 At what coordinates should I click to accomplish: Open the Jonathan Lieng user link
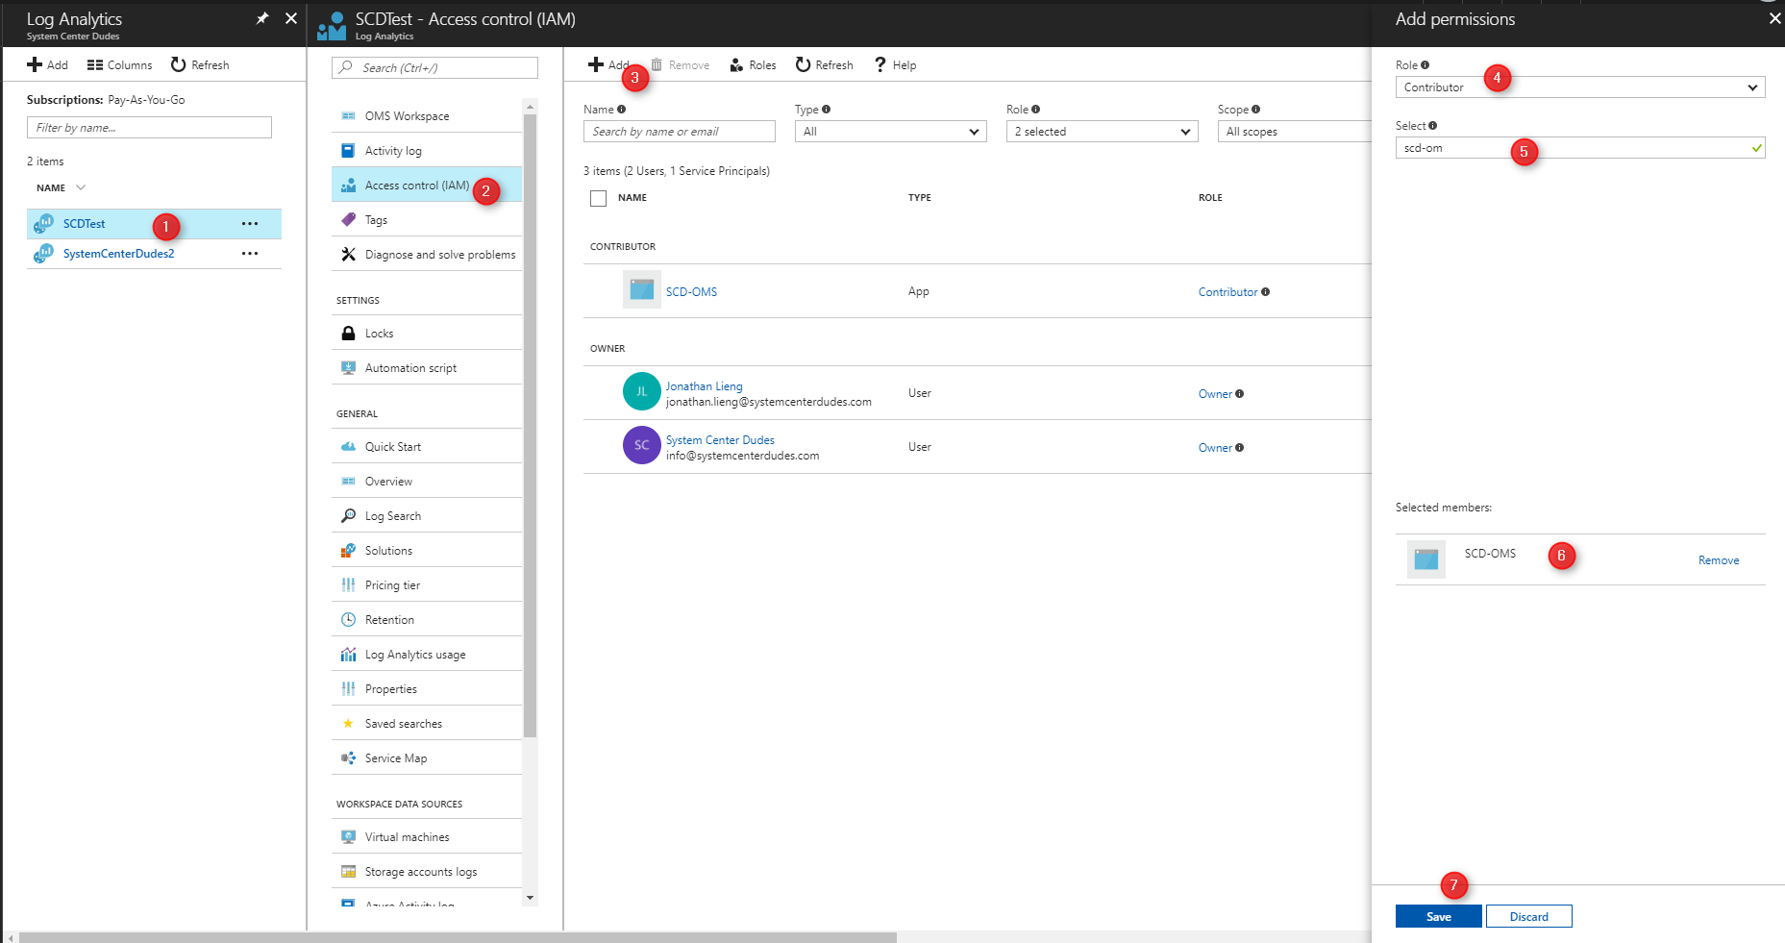[x=705, y=386]
